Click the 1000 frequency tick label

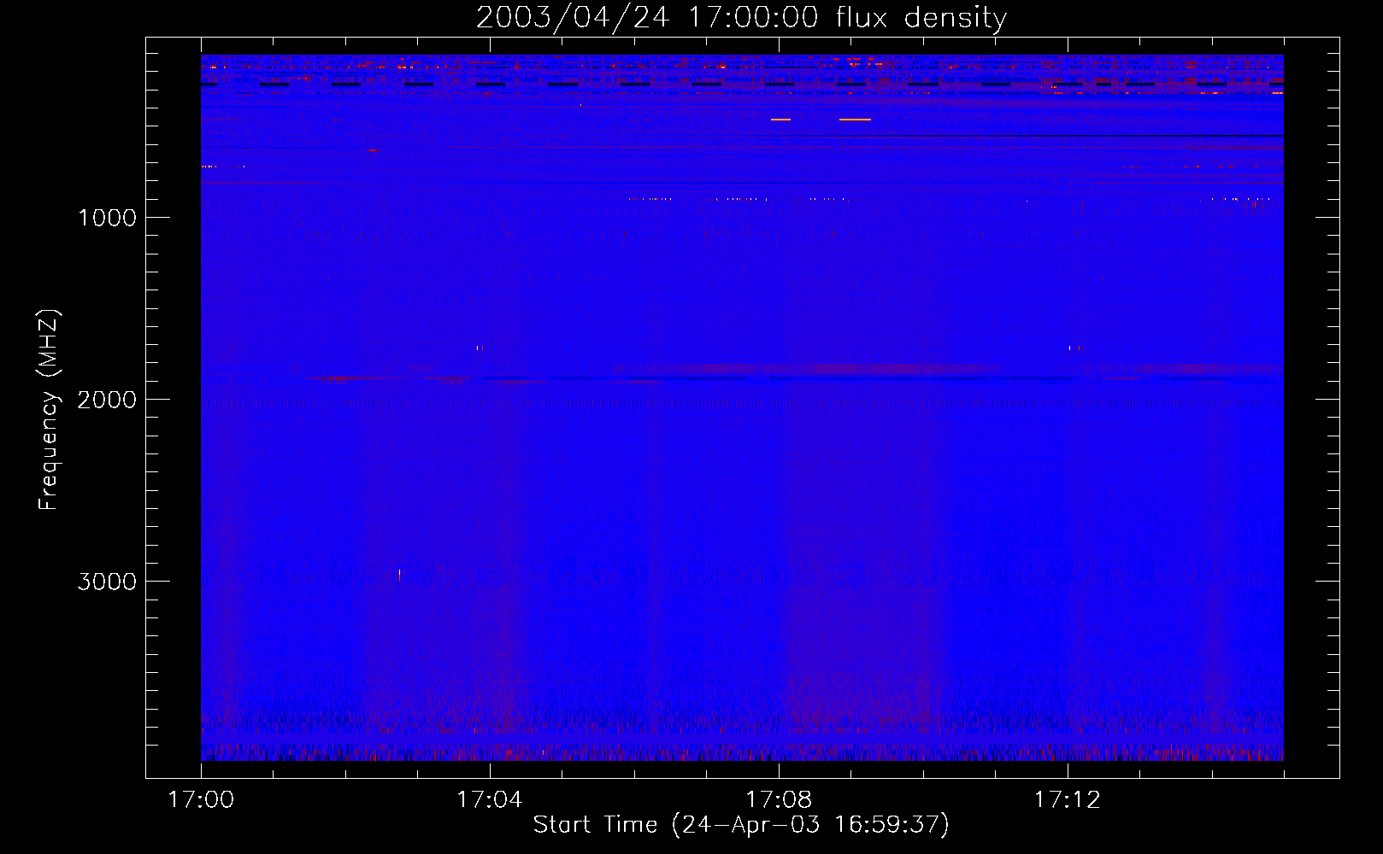pyautogui.click(x=107, y=218)
